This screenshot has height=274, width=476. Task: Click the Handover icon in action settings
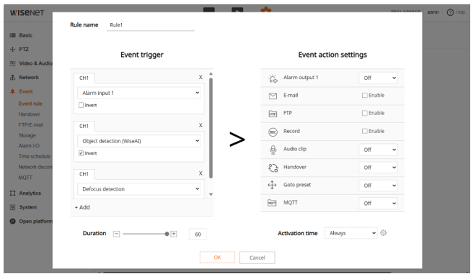(273, 168)
